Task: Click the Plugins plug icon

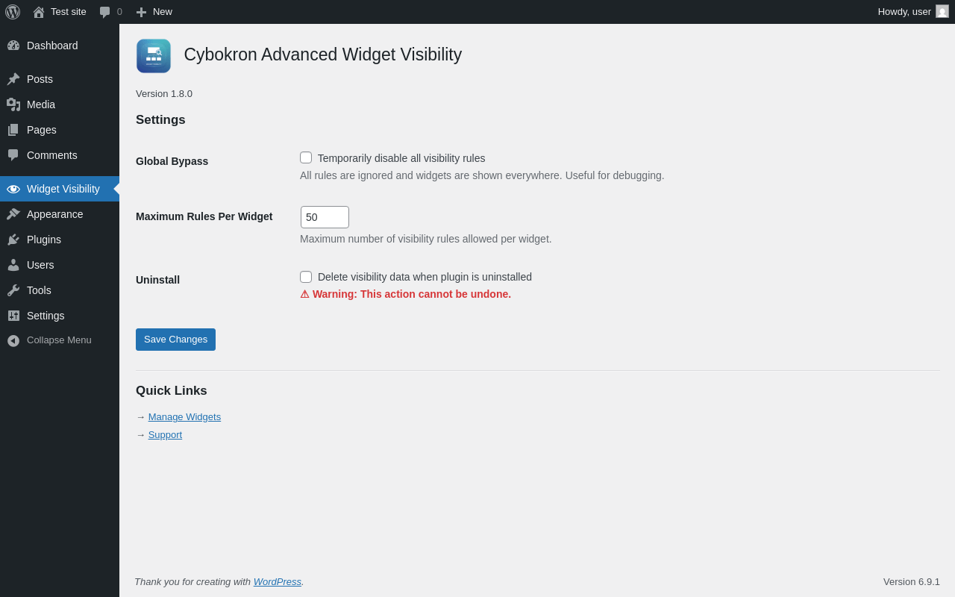Action: pos(13,240)
